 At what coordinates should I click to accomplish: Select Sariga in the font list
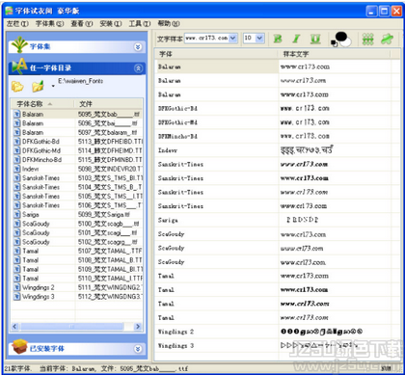[x=31, y=214]
